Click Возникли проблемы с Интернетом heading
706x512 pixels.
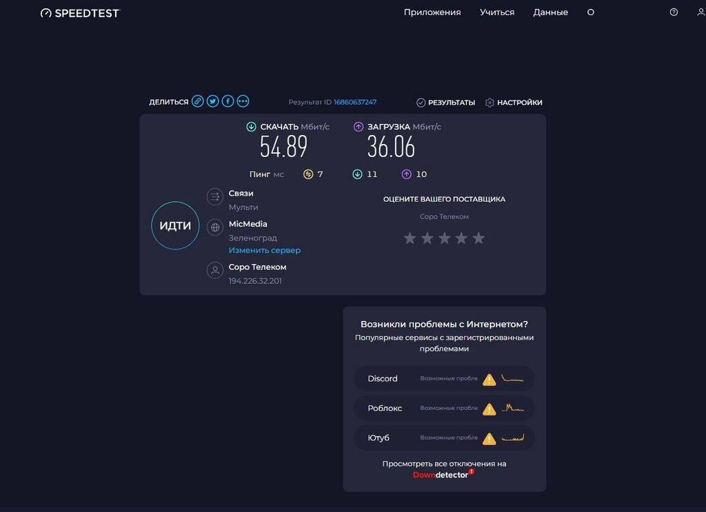pos(445,324)
